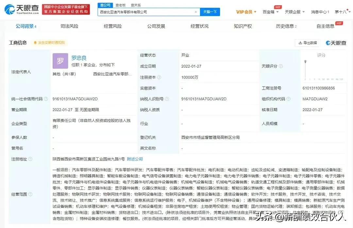The height and width of the screenshot is (228, 353).
Task: Select the 历史信息 section tab
Action: point(286,26)
